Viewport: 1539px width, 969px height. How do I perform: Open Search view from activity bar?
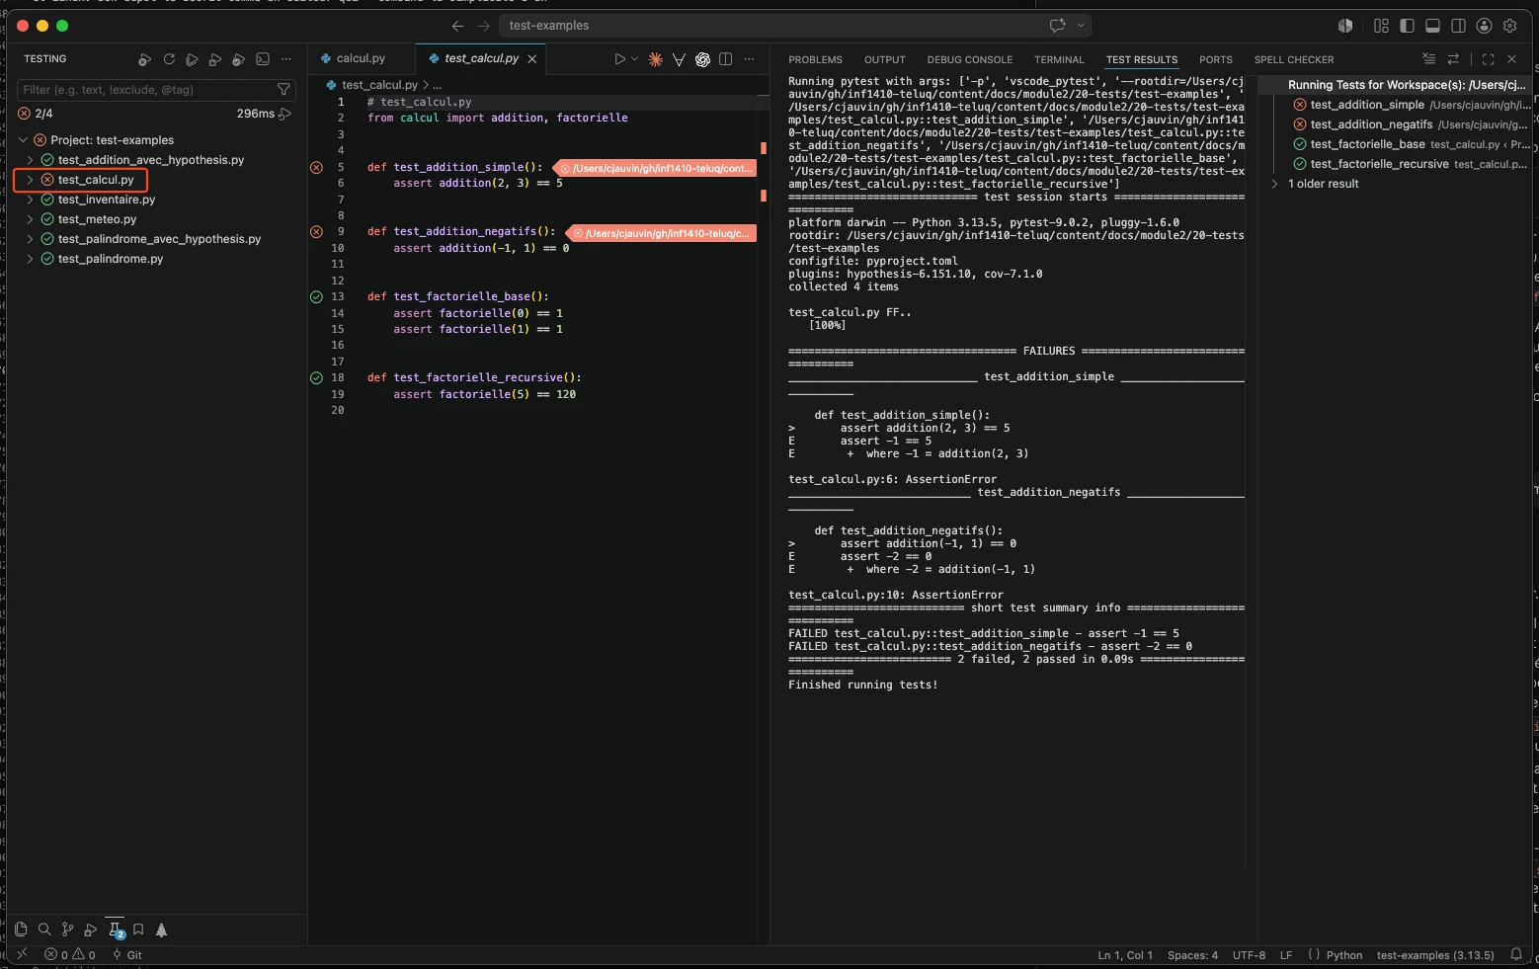44,929
